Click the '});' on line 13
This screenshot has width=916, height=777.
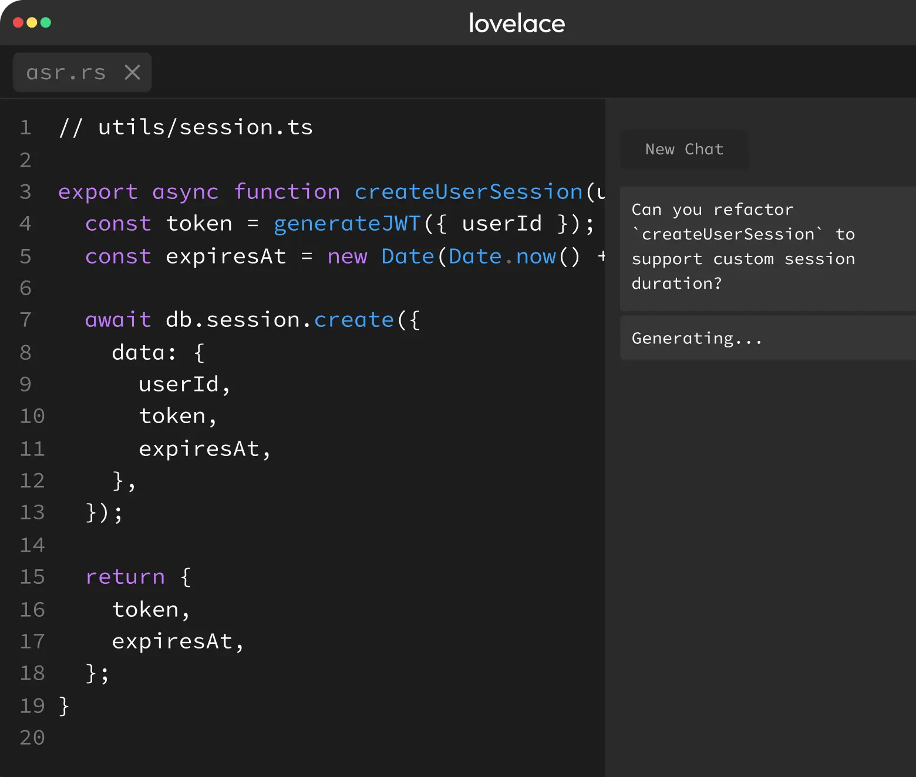click(104, 513)
